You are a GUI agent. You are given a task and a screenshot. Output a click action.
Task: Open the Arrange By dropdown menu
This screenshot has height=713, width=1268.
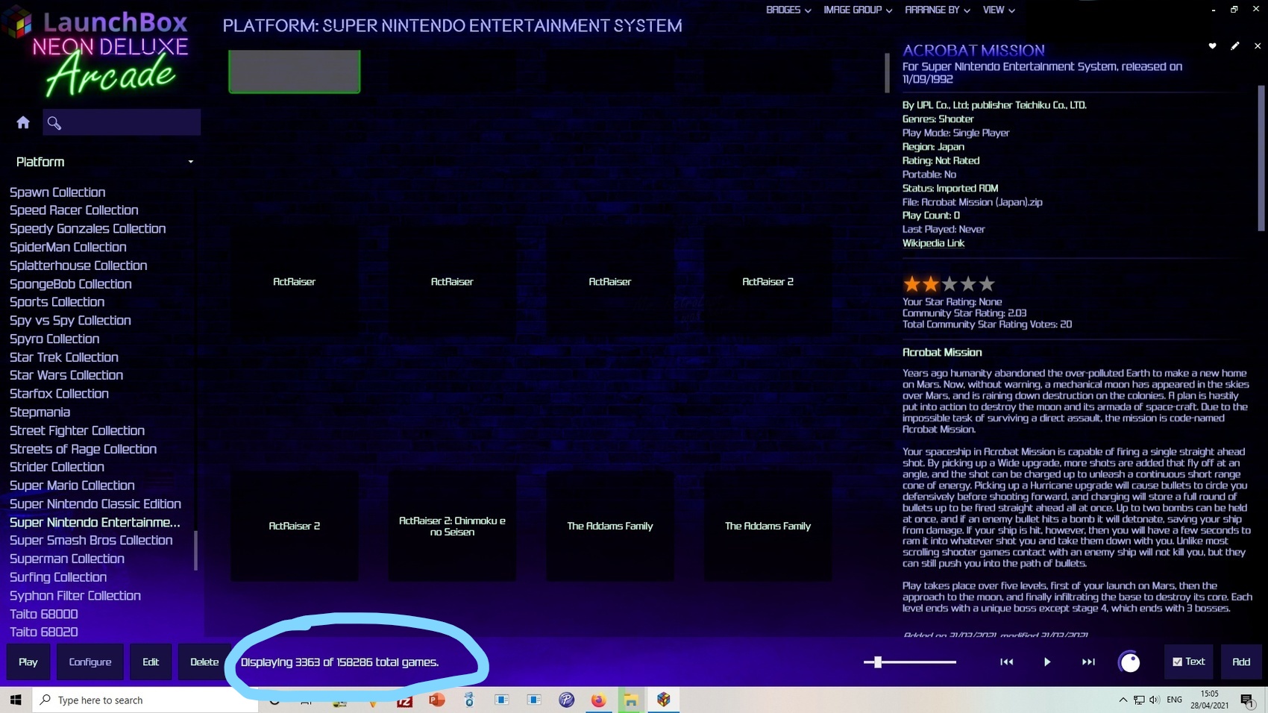[937, 10]
